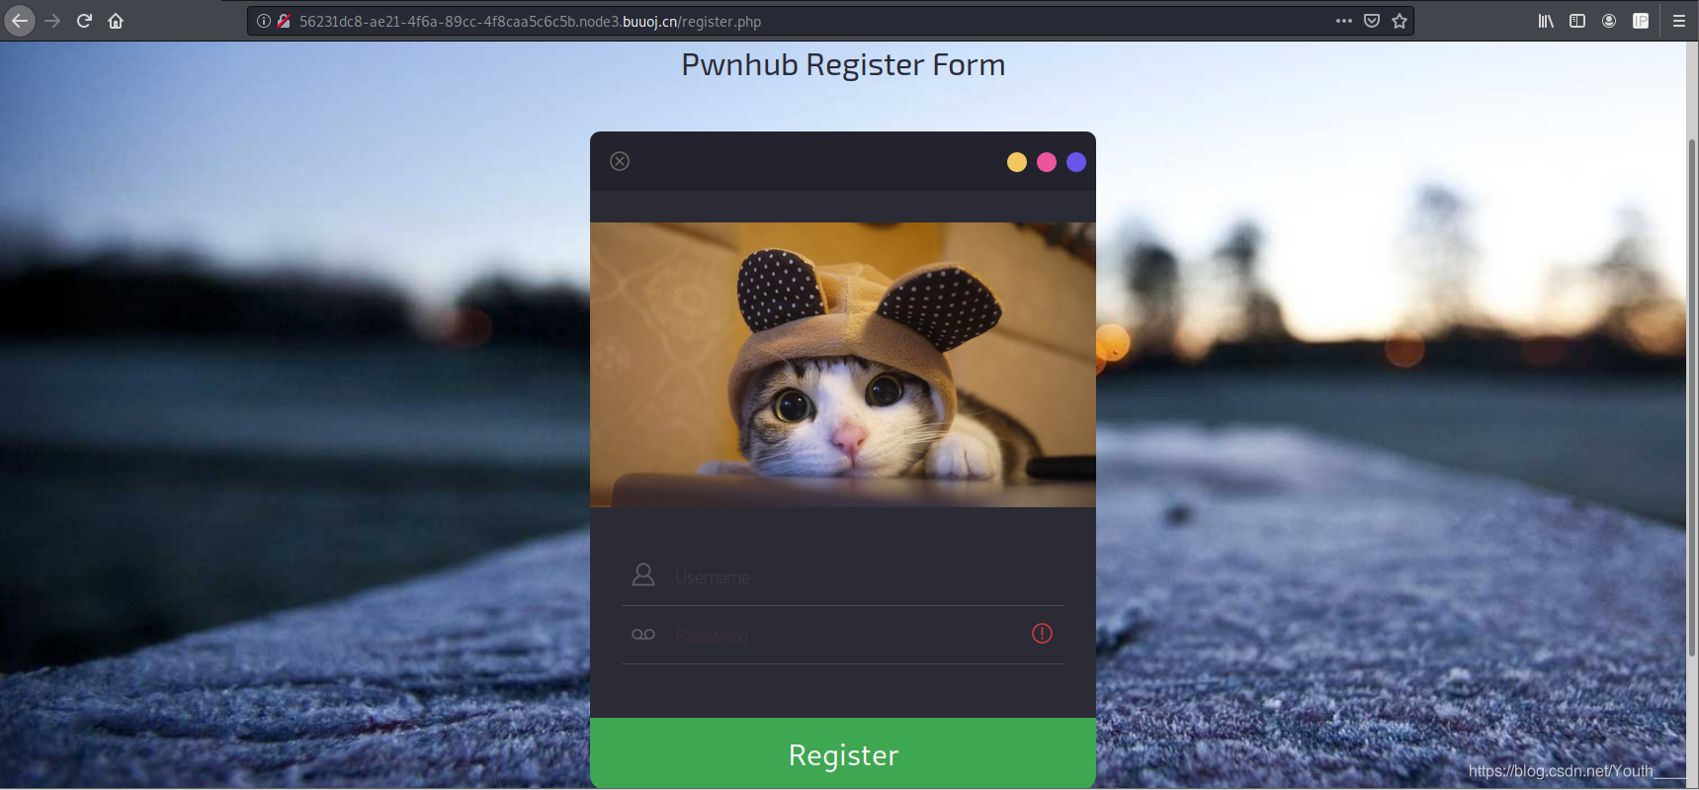This screenshot has height=790, width=1699.
Task: Click the cat photo in the form
Action: [x=843, y=365]
